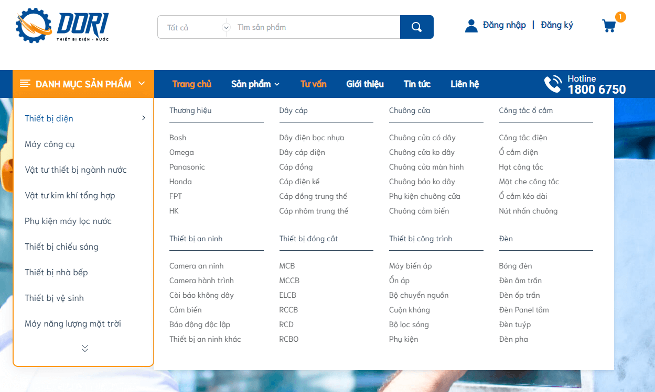Open the Dây cáp heading
655x392 pixels.
294,110
